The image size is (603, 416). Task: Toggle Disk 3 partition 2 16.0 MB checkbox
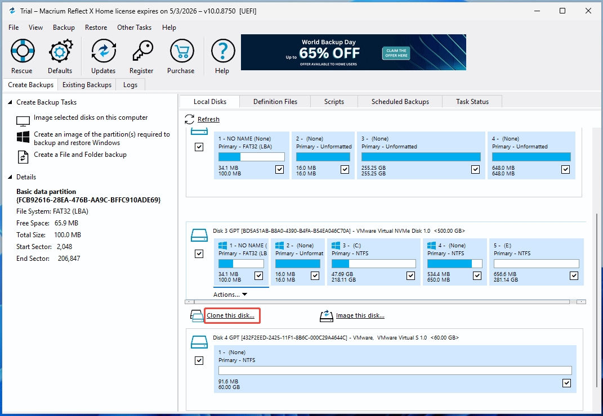pos(315,276)
